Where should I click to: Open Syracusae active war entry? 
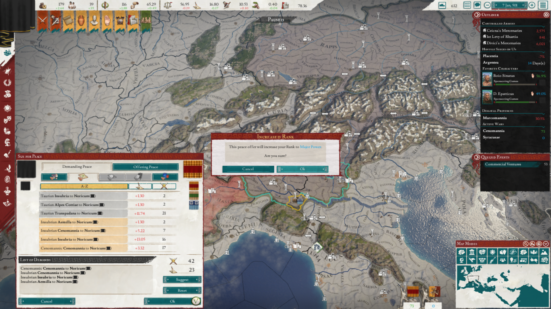pyautogui.click(x=514, y=137)
